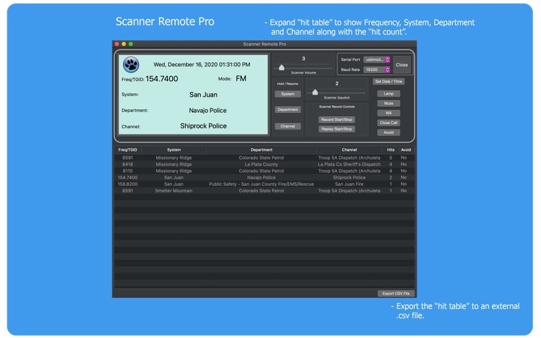Viewport: 541px width, 338px height.
Task: Sort by the Hits column header
Action: pyautogui.click(x=391, y=150)
